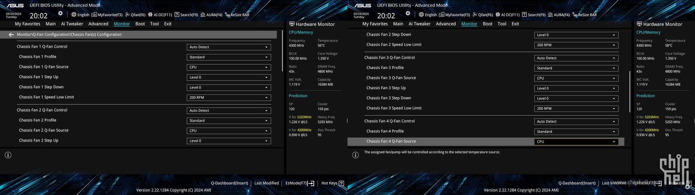Open Chassis Fan 3 Step Down dropdown
Screen dimensions: 695x195
coord(576,99)
